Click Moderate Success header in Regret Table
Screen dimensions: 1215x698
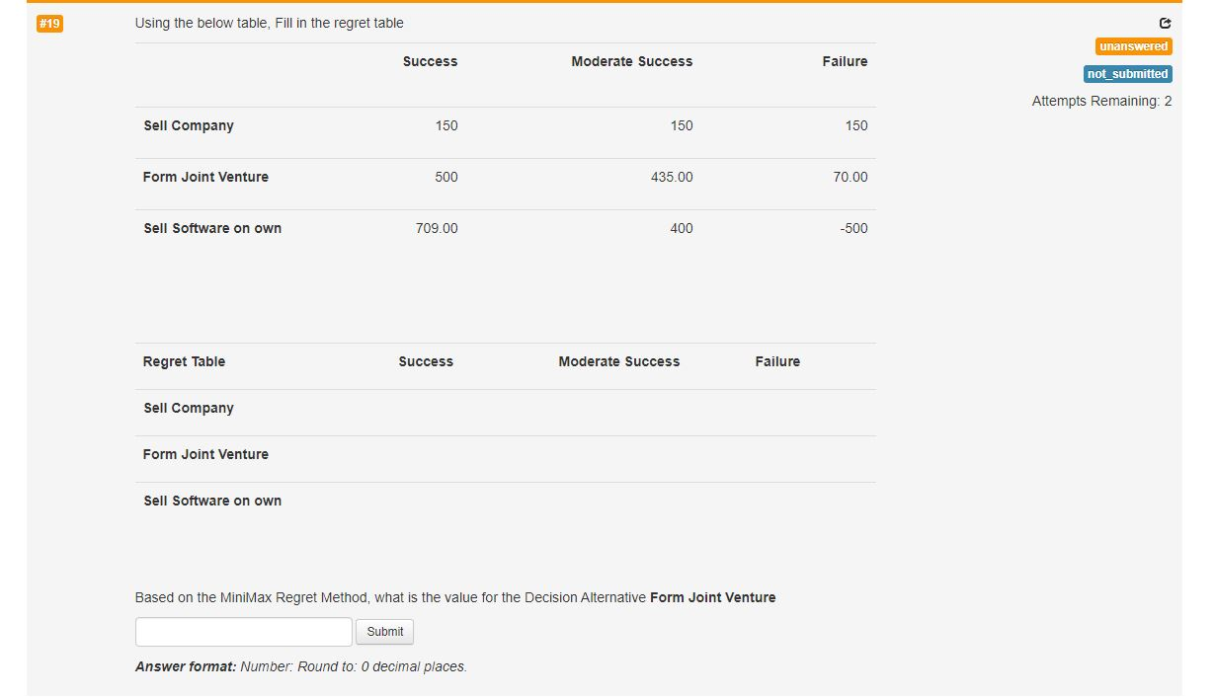619,361
